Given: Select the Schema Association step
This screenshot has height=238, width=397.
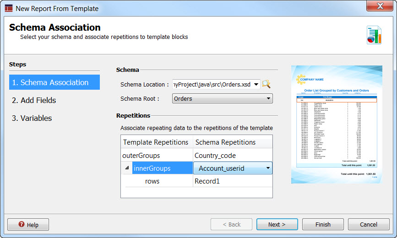Looking at the screenshot, I should pyautogui.click(x=54, y=82).
